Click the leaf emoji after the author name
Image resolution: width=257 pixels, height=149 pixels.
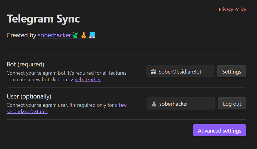[75, 35]
